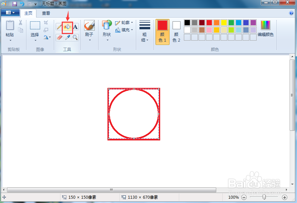Open the Outline (轮廓) dropdown
The height and width of the screenshot is (203, 297).
coord(124,23)
